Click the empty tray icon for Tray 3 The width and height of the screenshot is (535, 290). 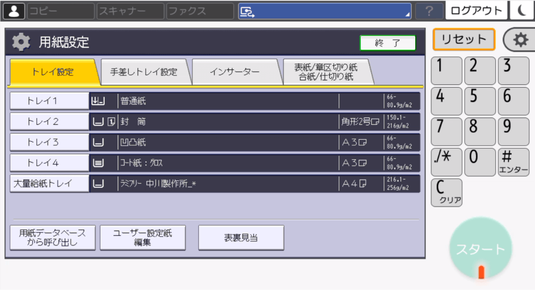(98, 142)
